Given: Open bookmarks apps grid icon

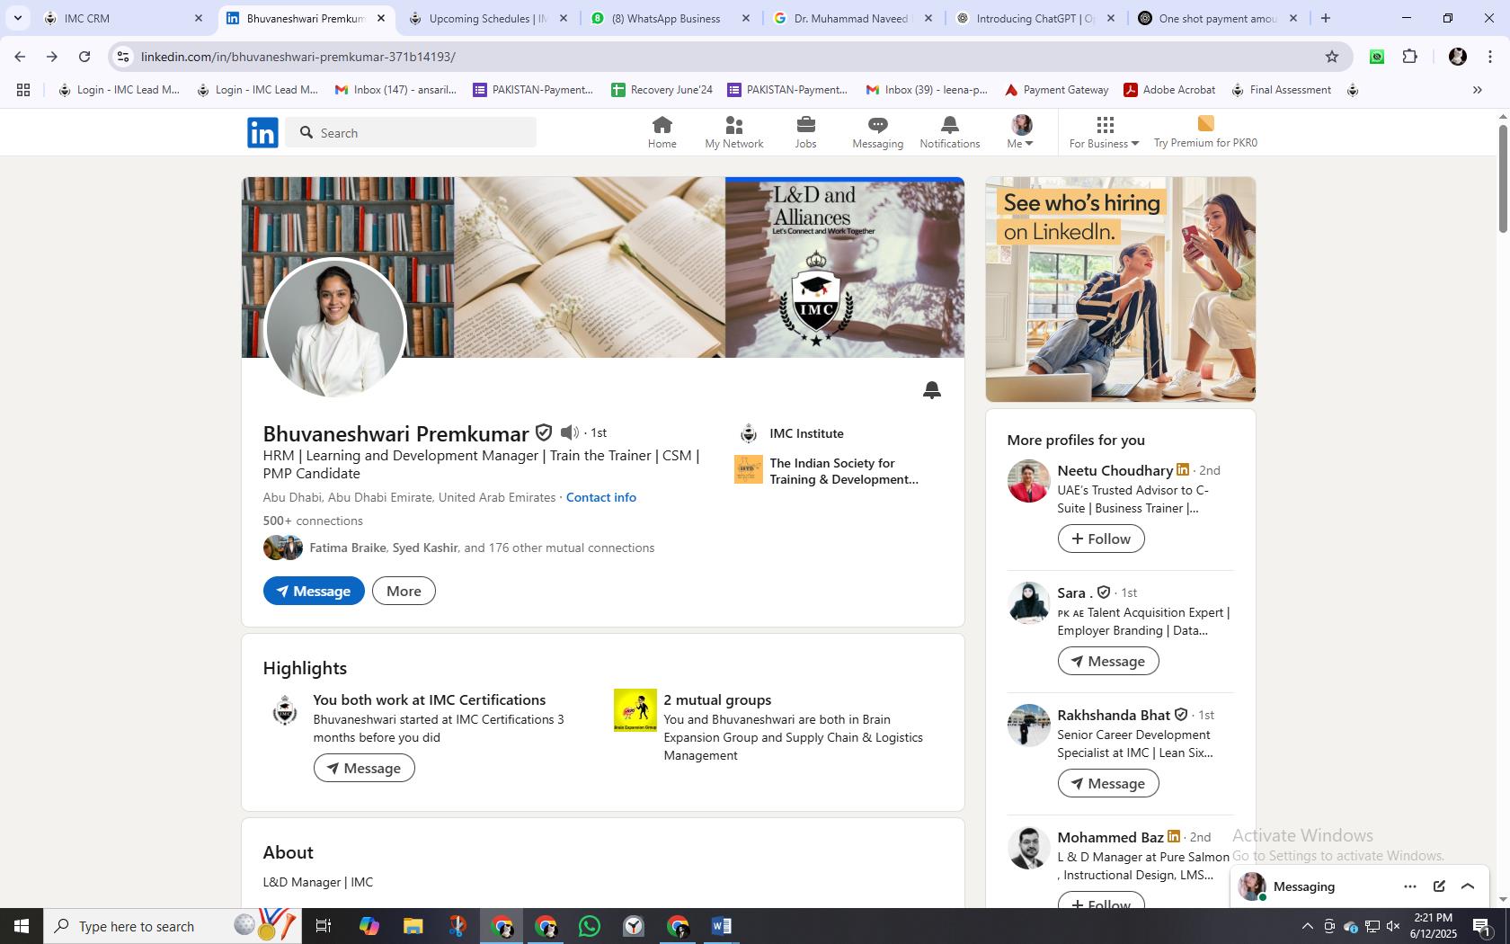Looking at the screenshot, I should (x=23, y=90).
